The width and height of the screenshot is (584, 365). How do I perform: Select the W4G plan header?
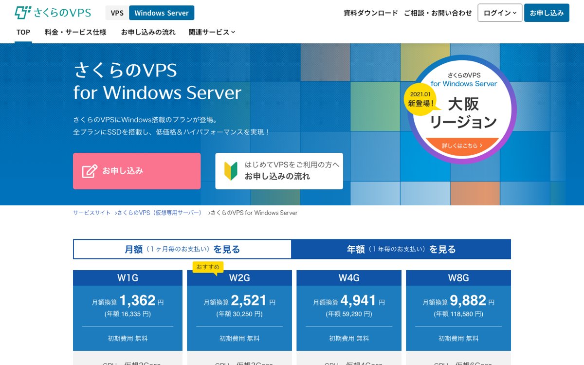[x=349, y=278]
